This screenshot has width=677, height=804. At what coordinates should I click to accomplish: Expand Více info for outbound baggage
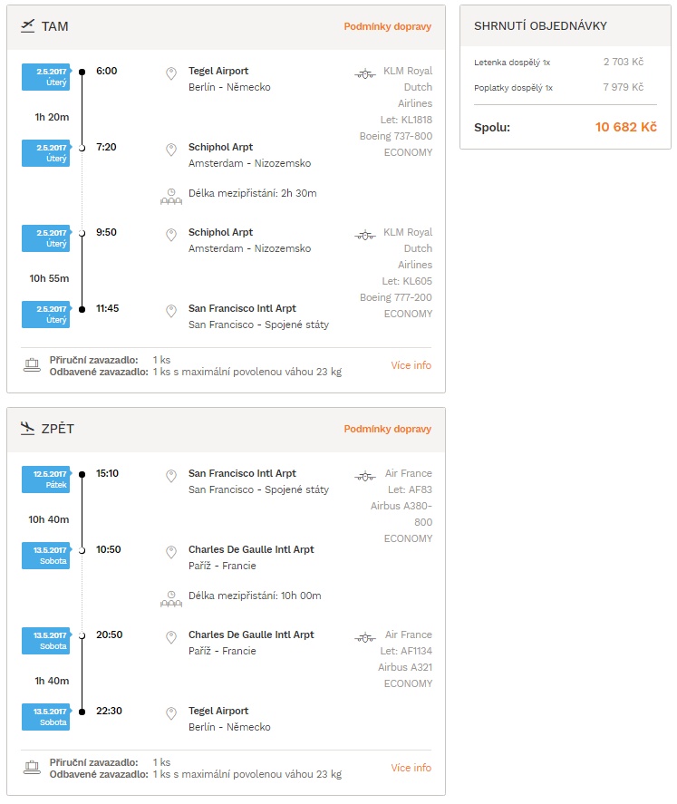click(411, 365)
